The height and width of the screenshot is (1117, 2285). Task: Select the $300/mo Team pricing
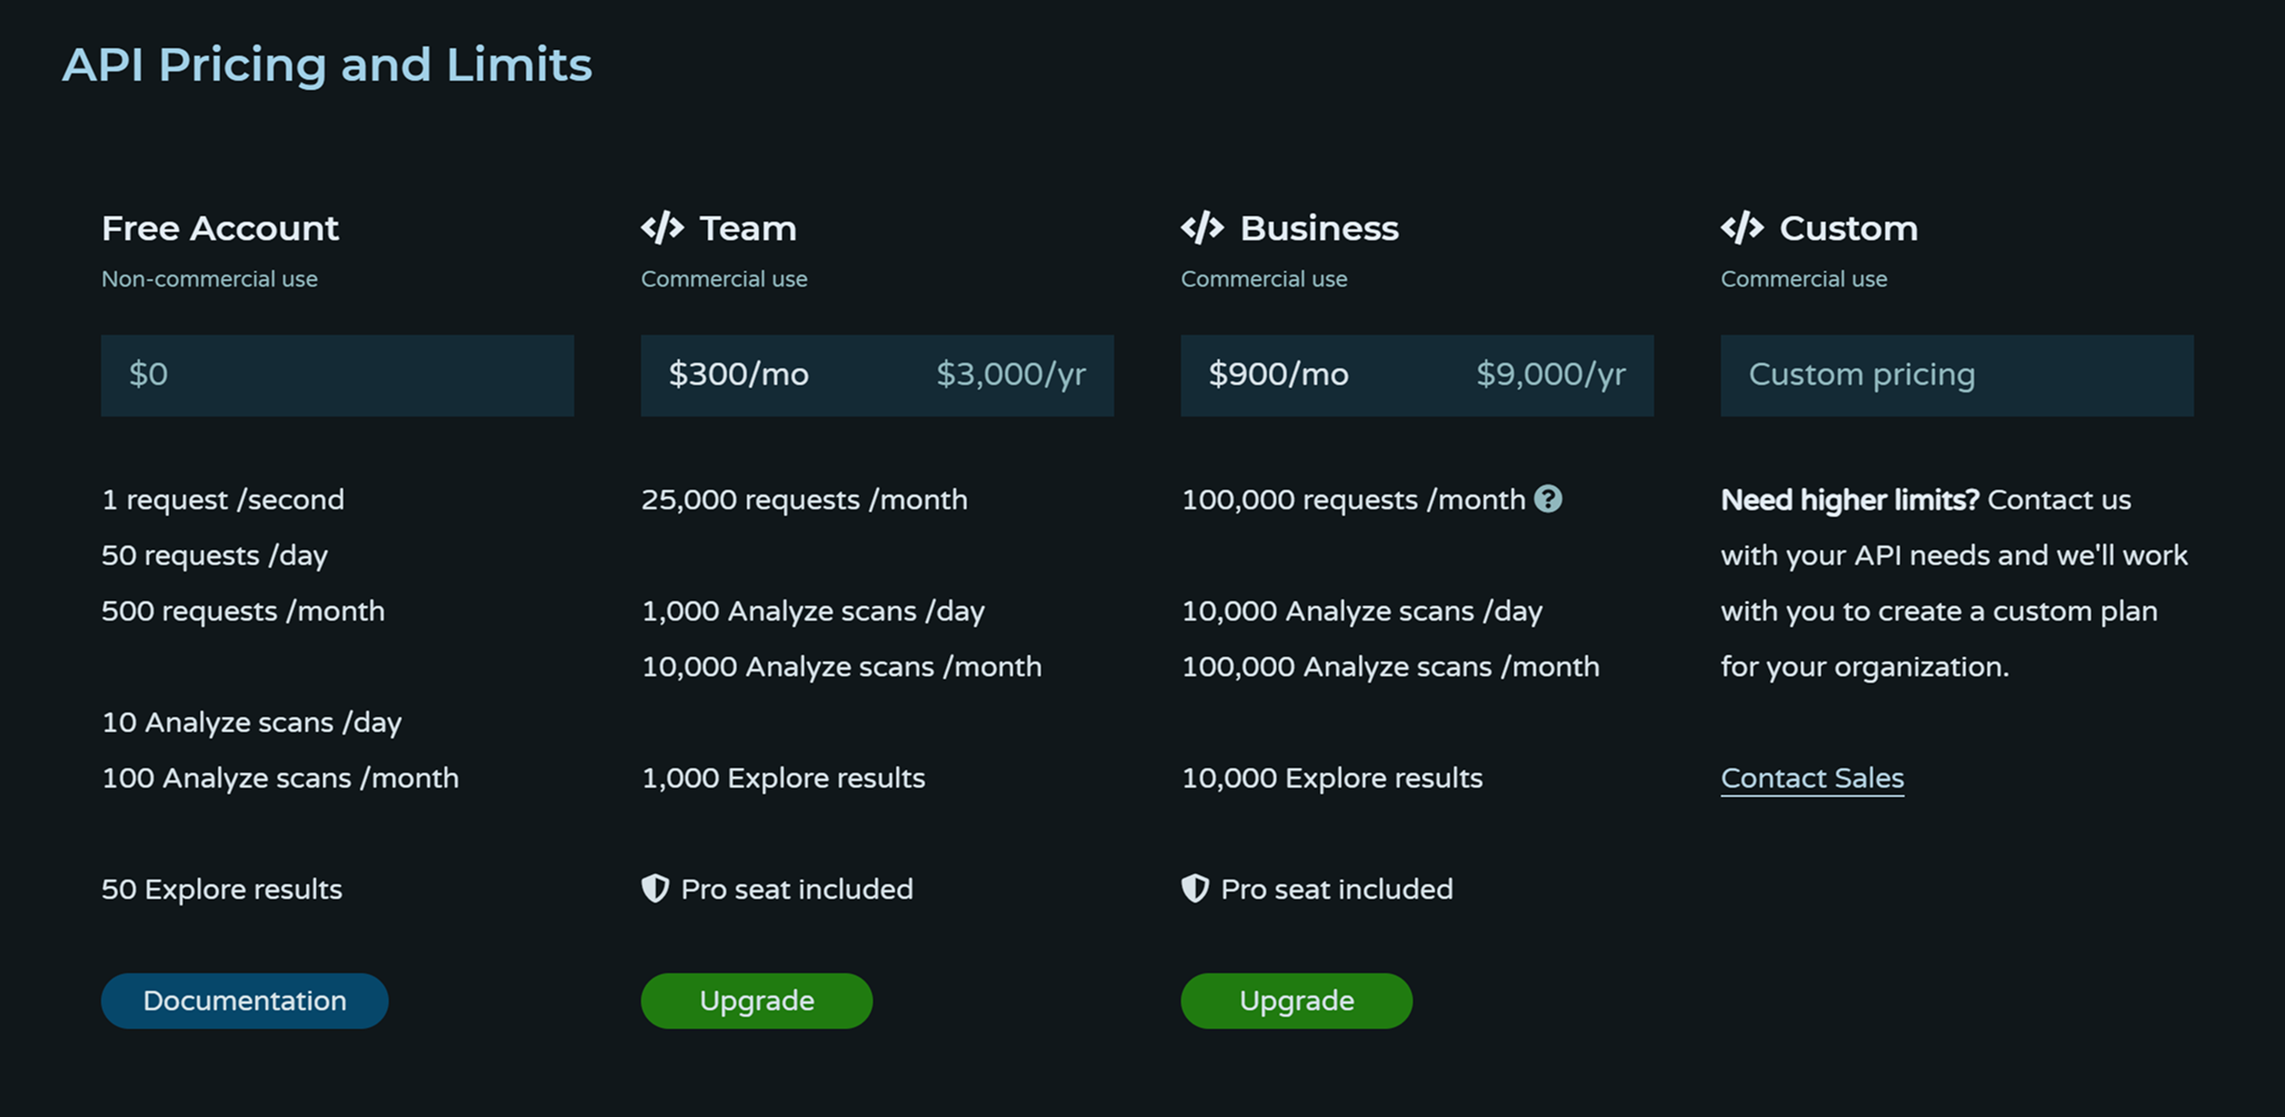pyautogui.click(x=738, y=375)
